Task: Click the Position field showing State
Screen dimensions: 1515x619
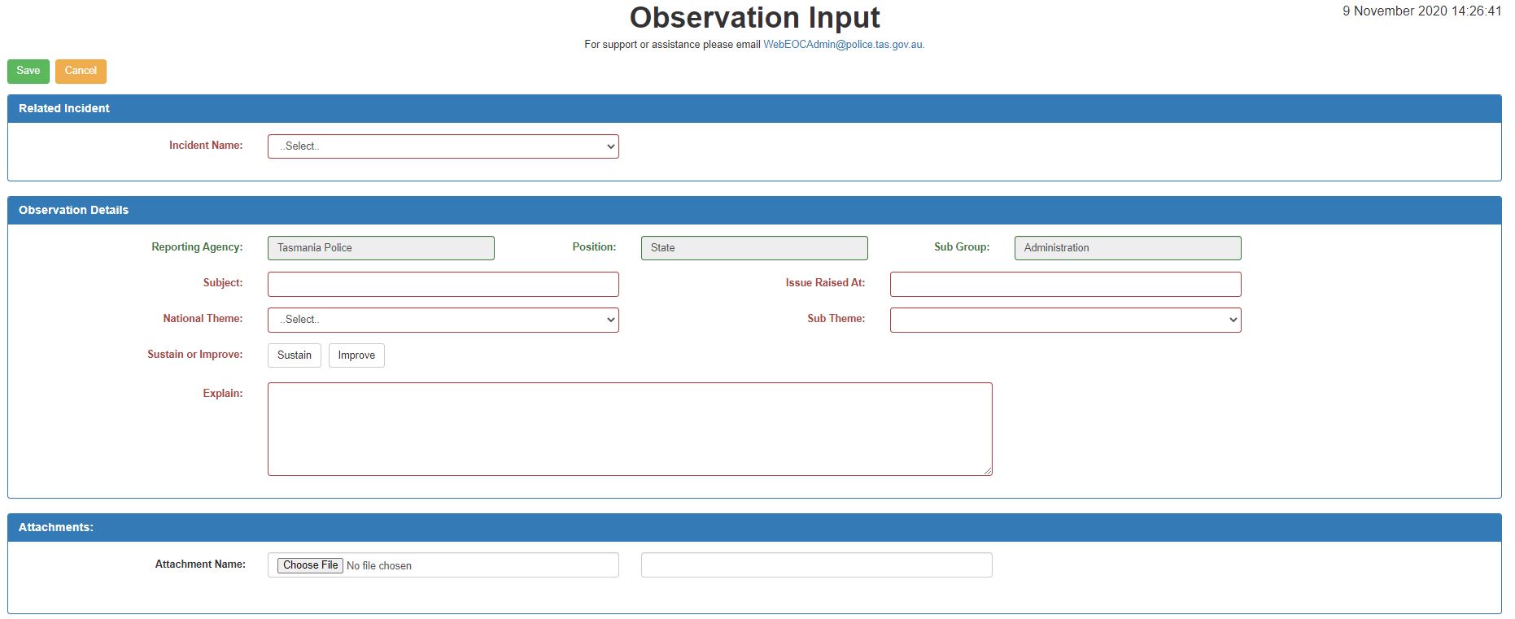Action: click(x=753, y=248)
